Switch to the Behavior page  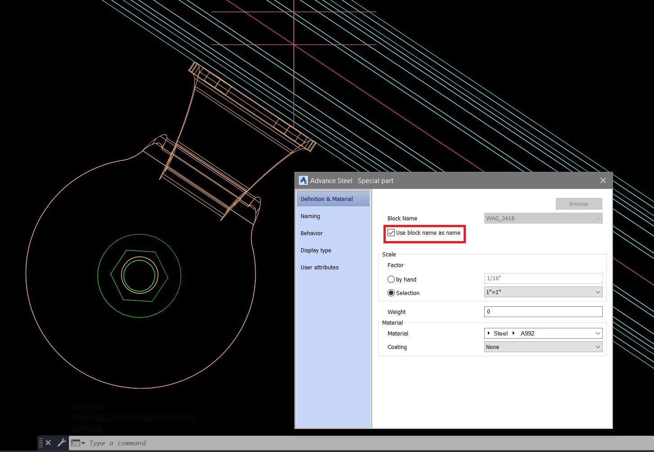click(x=311, y=233)
